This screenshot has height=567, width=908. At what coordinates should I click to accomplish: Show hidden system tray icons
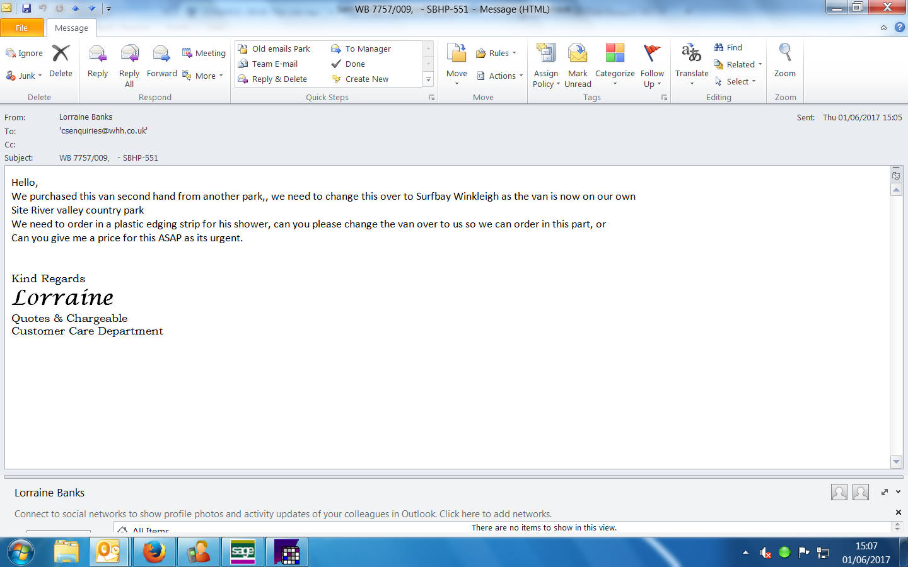tap(746, 553)
